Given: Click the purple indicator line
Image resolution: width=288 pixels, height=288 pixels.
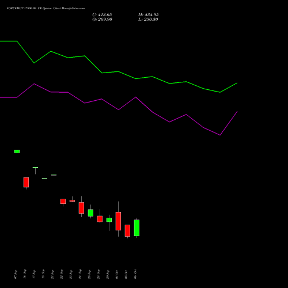Looking at the screenshot, I should pyautogui.click(x=119, y=109).
